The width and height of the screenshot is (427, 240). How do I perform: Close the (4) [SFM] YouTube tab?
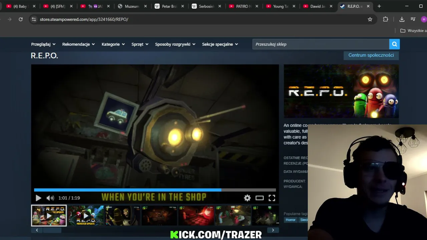pyautogui.click(x=71, y=6)
